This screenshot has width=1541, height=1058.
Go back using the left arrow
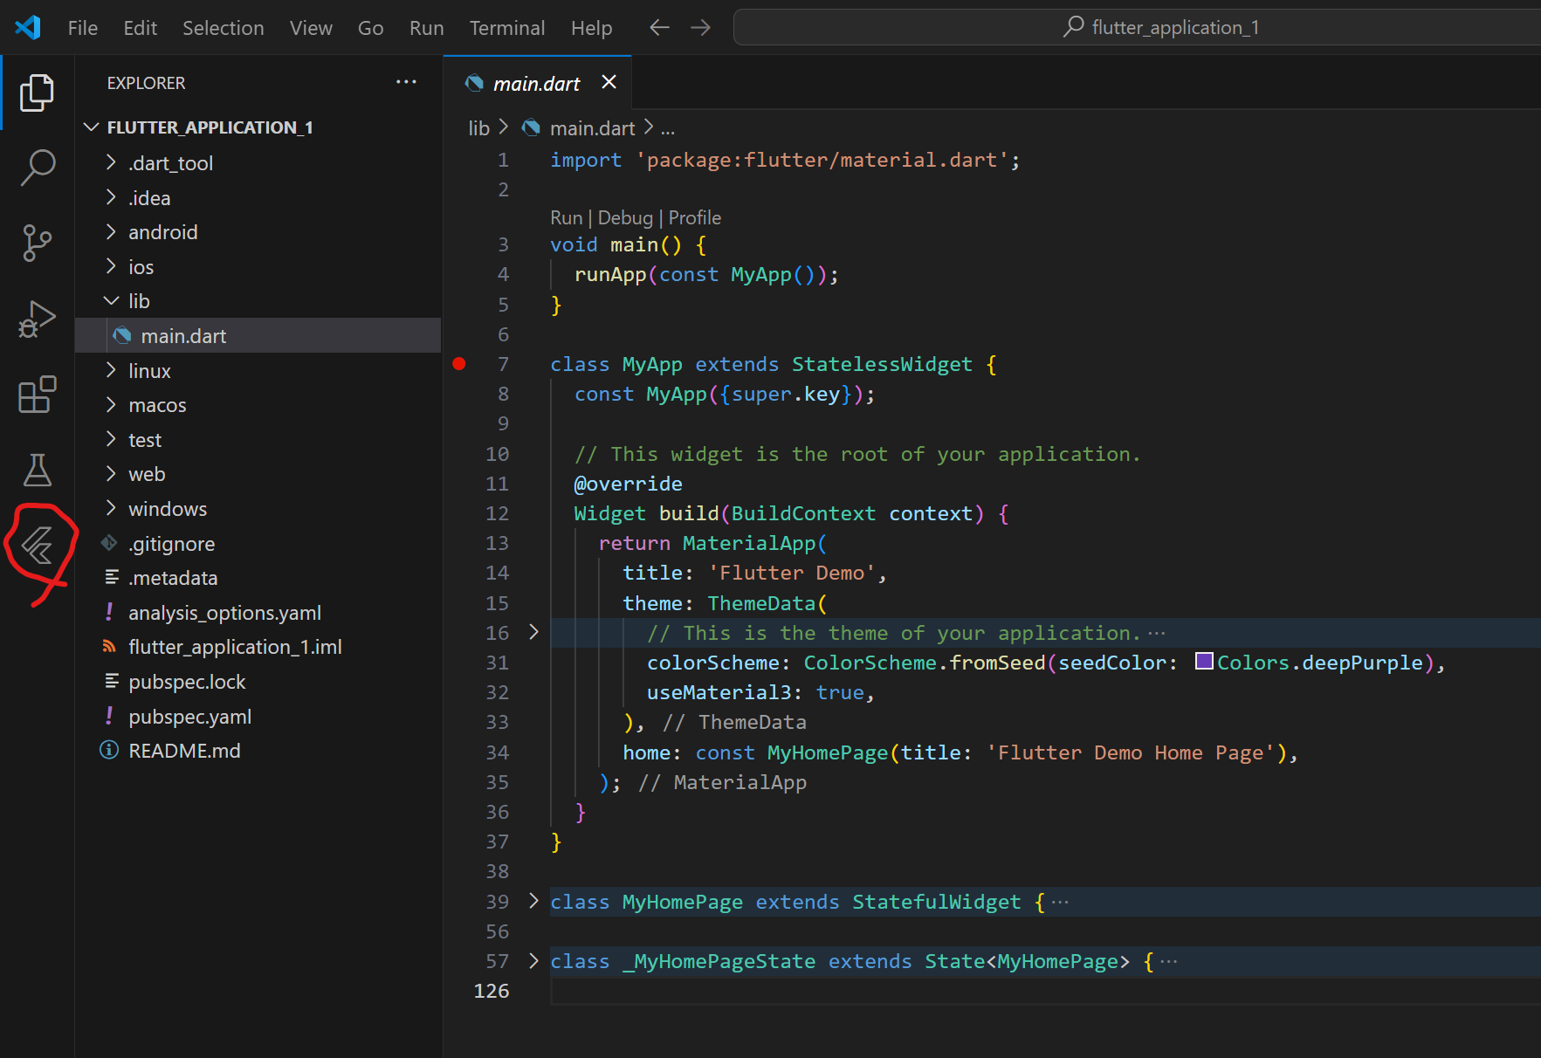(659, 28)
